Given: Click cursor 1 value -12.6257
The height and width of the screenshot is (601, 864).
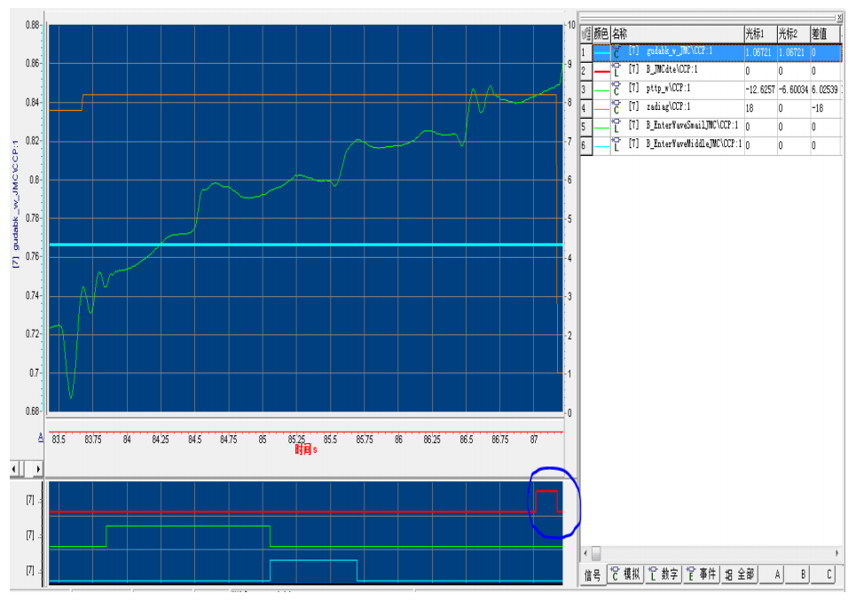Looking at the screenshot, I should pos(760,90).
